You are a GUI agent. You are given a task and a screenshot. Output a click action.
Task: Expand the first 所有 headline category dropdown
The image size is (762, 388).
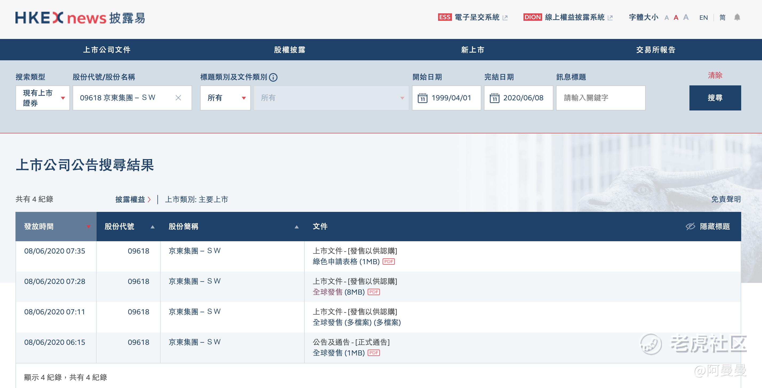click(x=225, y=98)
